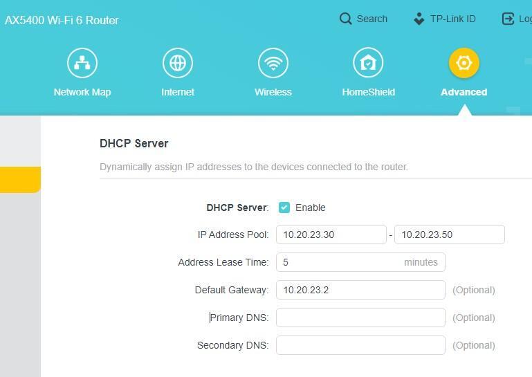Click the AX5400 Wi-Fi 6 Router title
532x377 pixels.
62,20
